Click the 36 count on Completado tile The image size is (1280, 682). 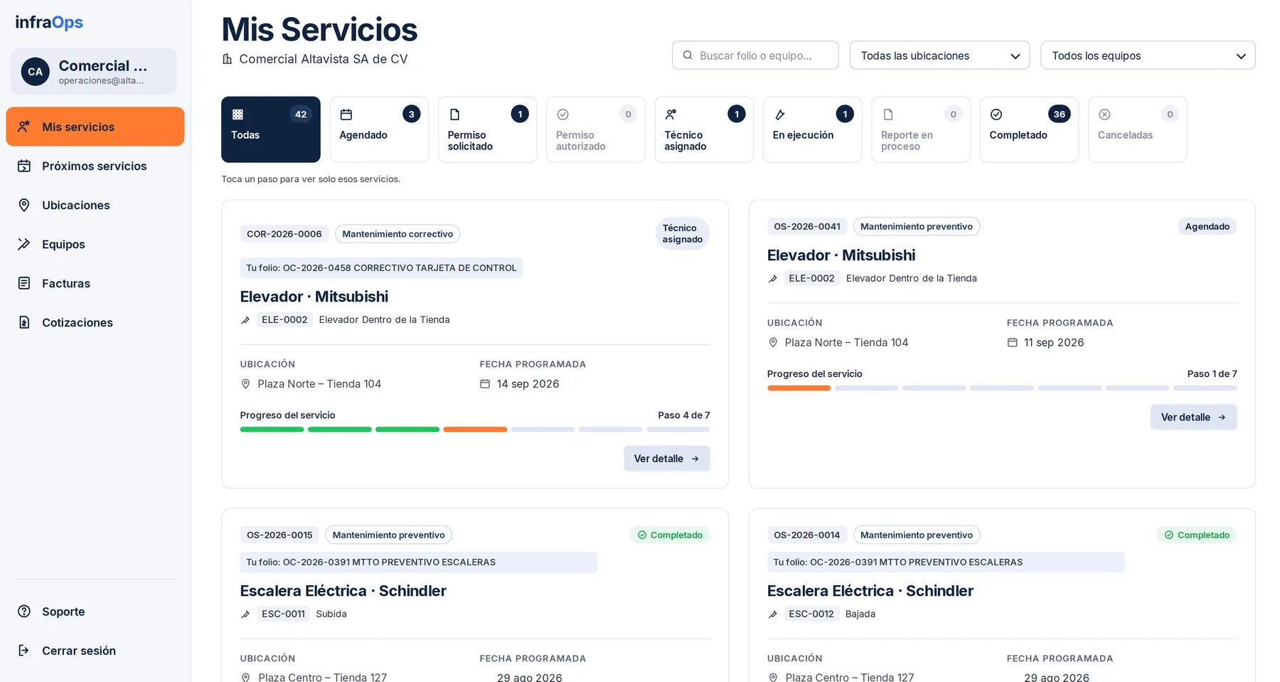point(1060,114)
